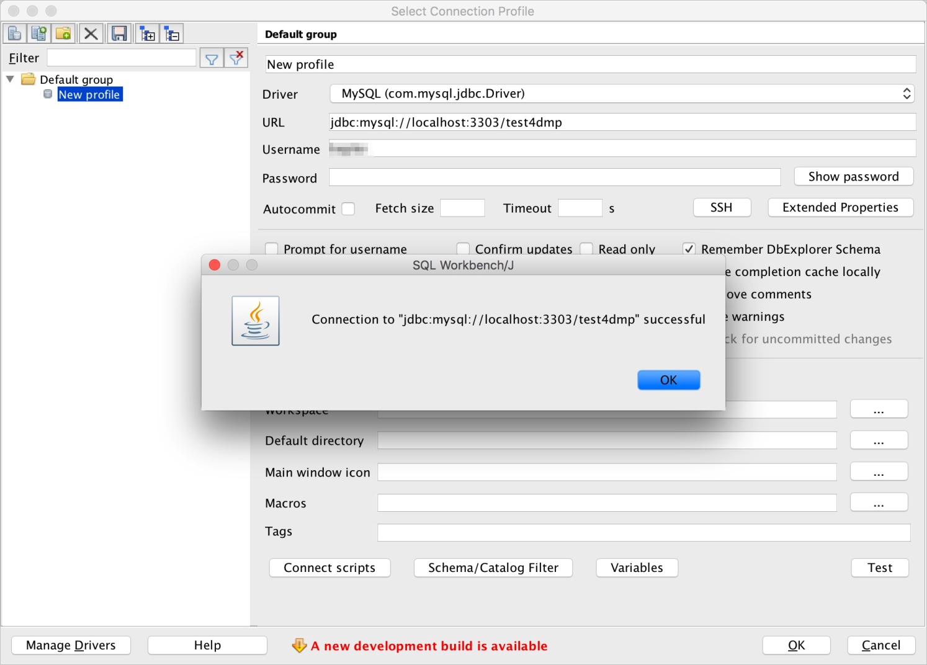Click the download arrow update notification icon
This screenshot has height=665, width=927.
(299, 646)
